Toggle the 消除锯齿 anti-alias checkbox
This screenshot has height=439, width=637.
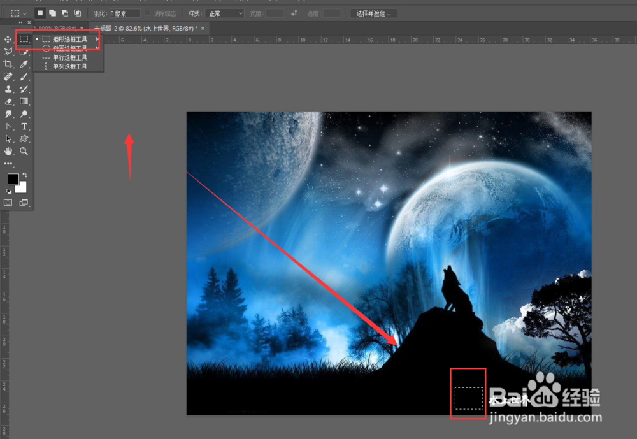(148, 13)
